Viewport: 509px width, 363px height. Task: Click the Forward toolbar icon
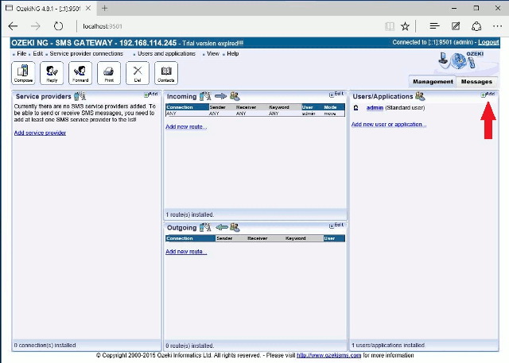[x=80, y=73]
